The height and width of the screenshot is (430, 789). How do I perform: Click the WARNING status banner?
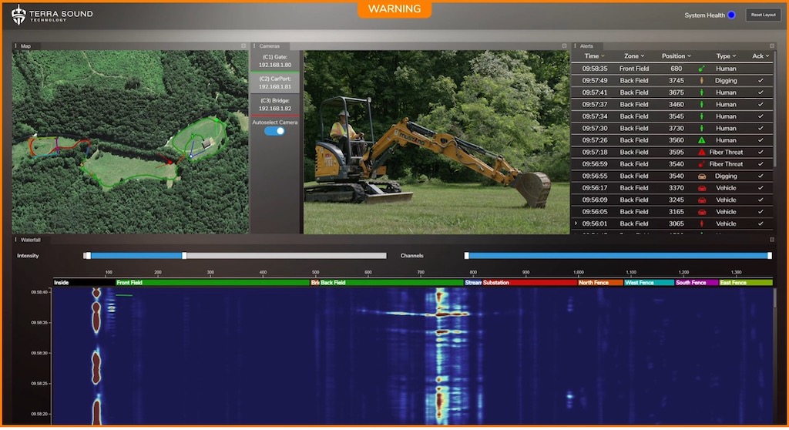click(394, 9)
